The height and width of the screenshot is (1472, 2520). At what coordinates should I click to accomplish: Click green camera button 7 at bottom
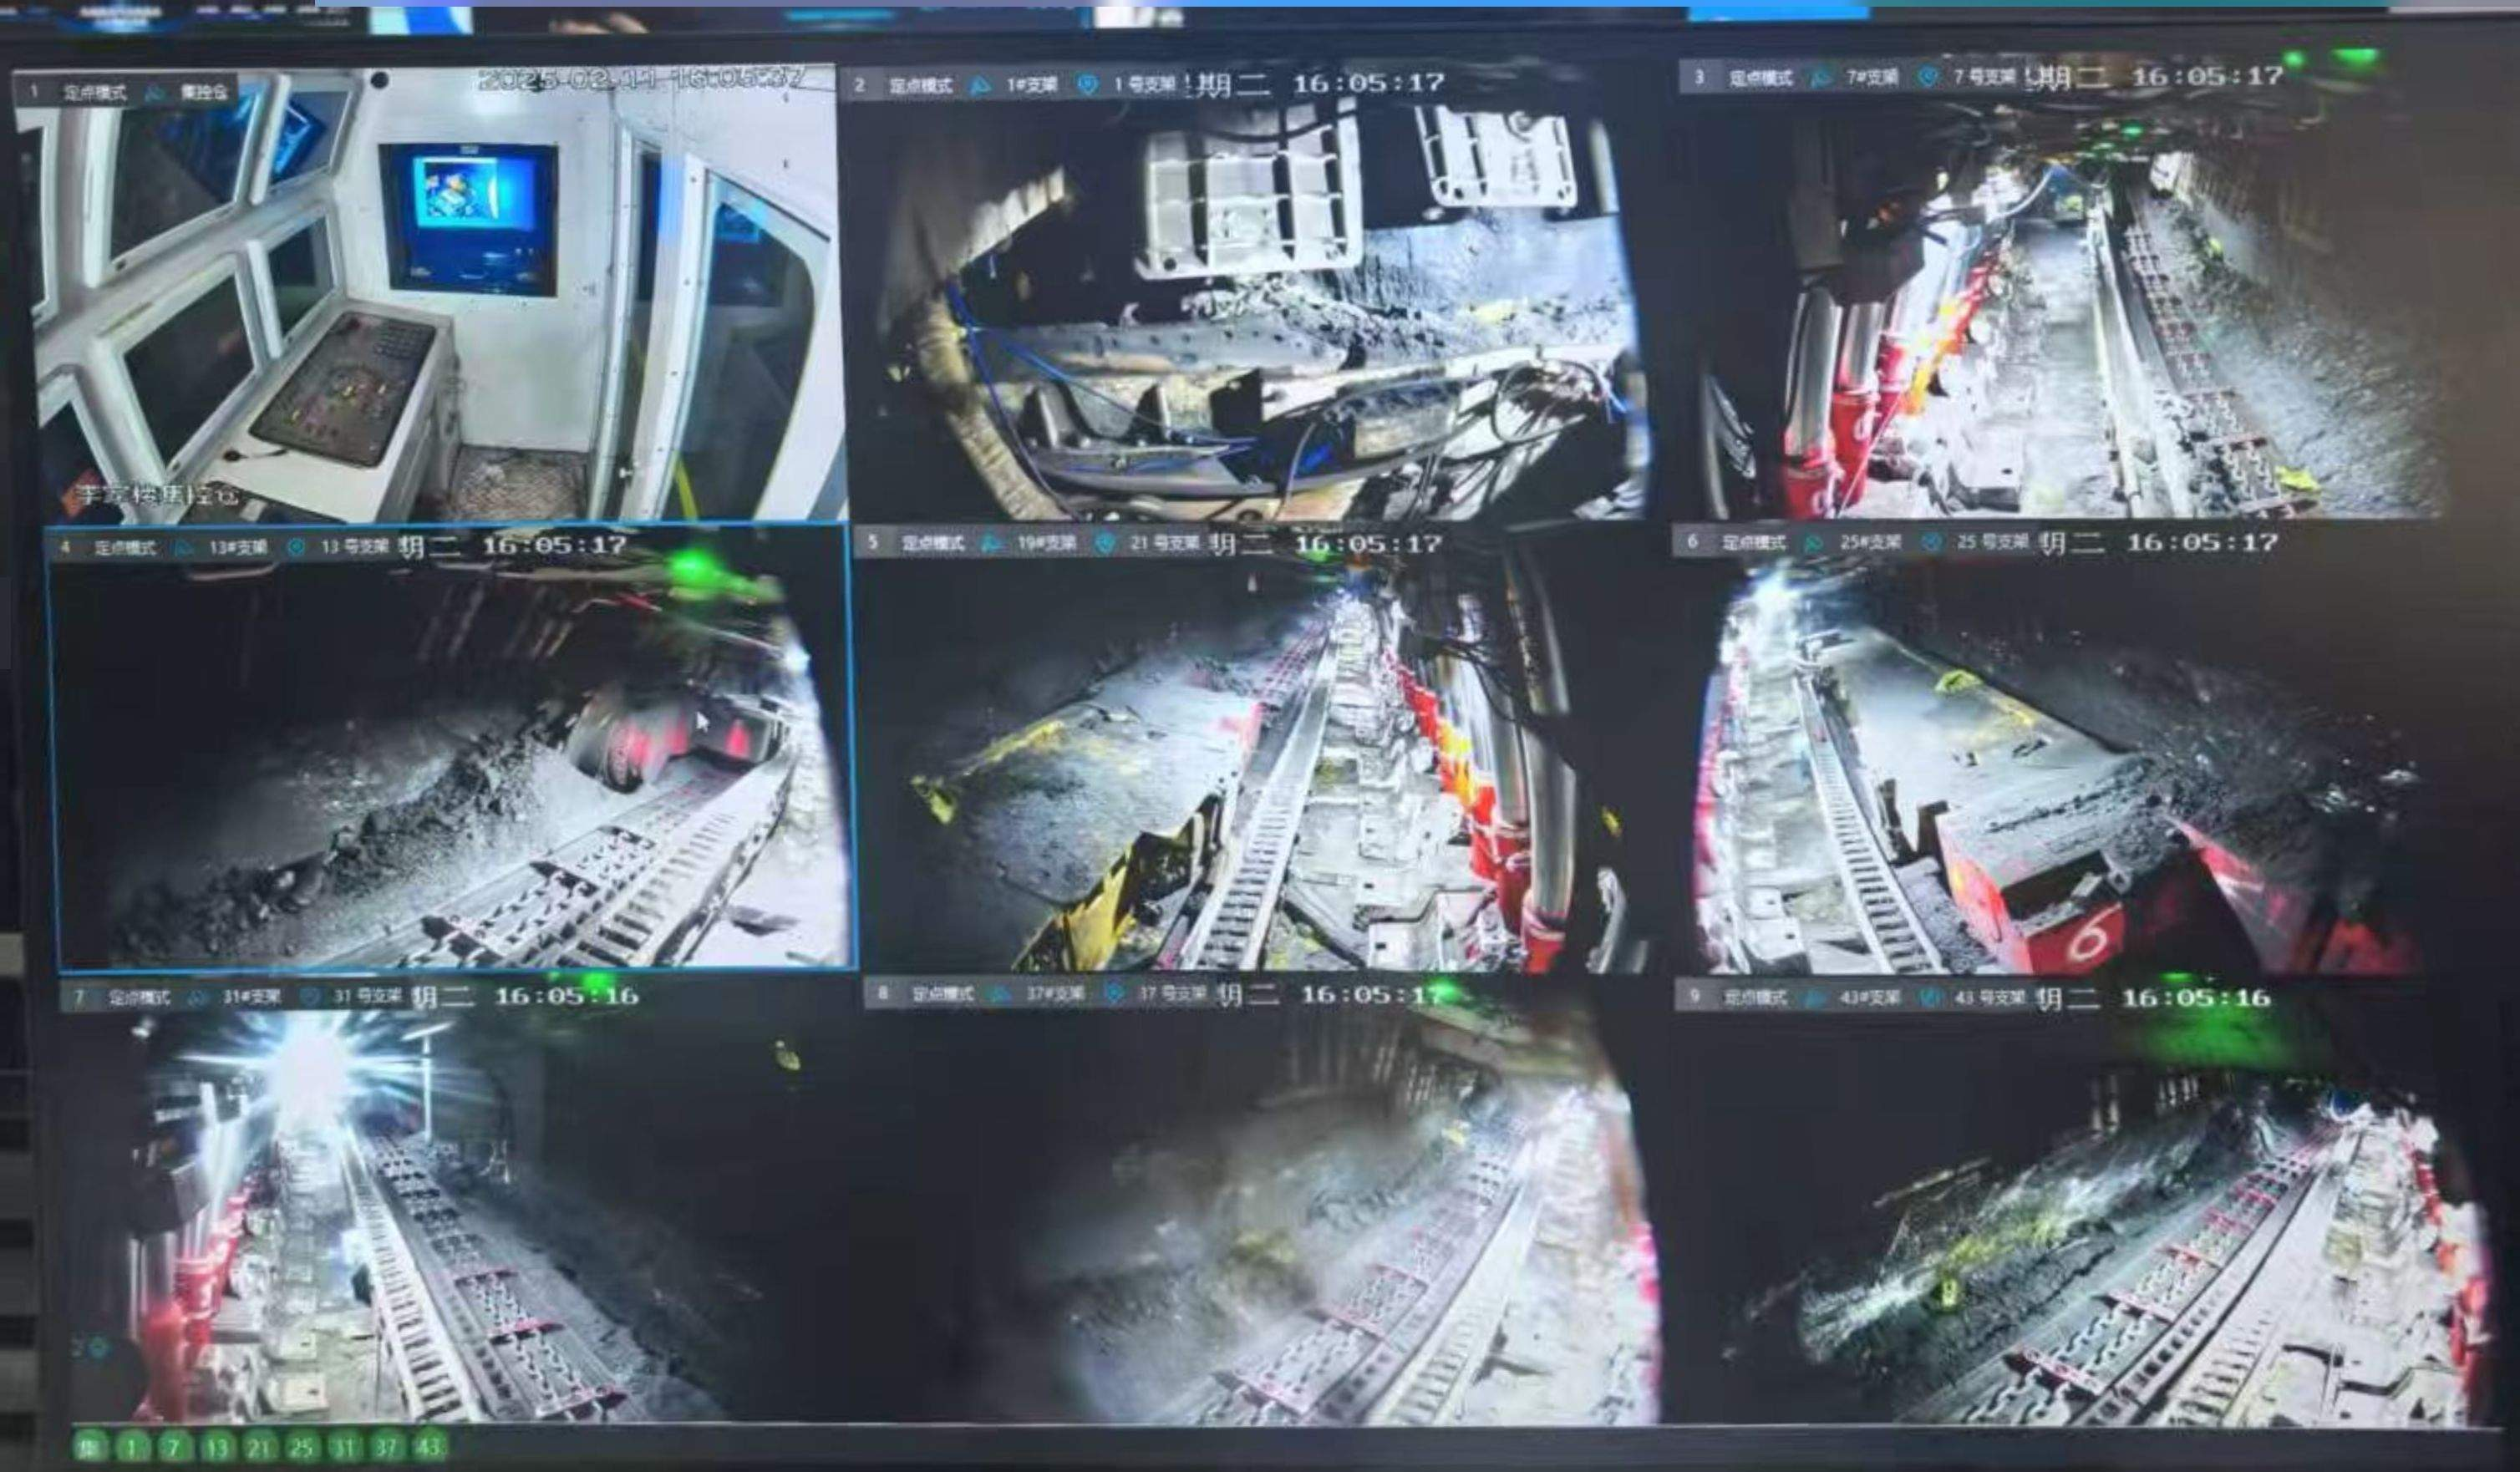click(174, 1446)
